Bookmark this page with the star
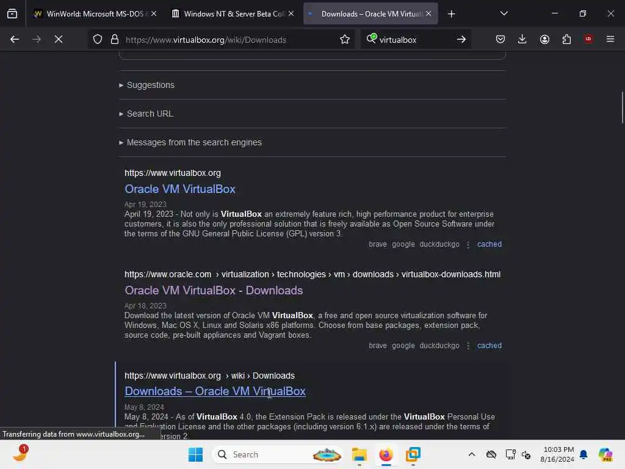 [345, 40]
